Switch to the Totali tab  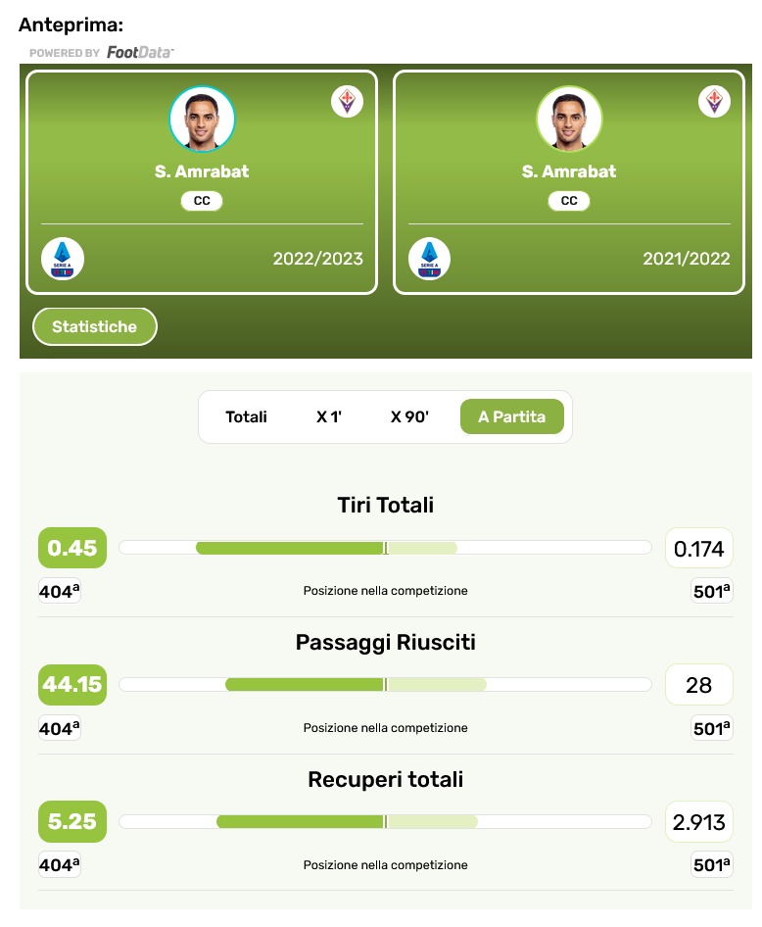246,416
